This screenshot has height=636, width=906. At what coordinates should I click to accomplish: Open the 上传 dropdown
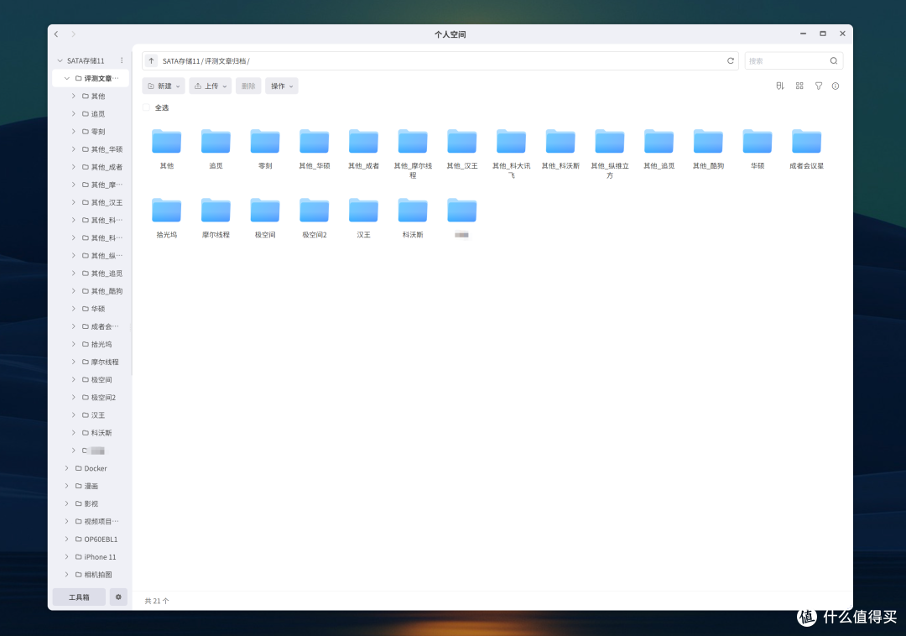point(211,86)
